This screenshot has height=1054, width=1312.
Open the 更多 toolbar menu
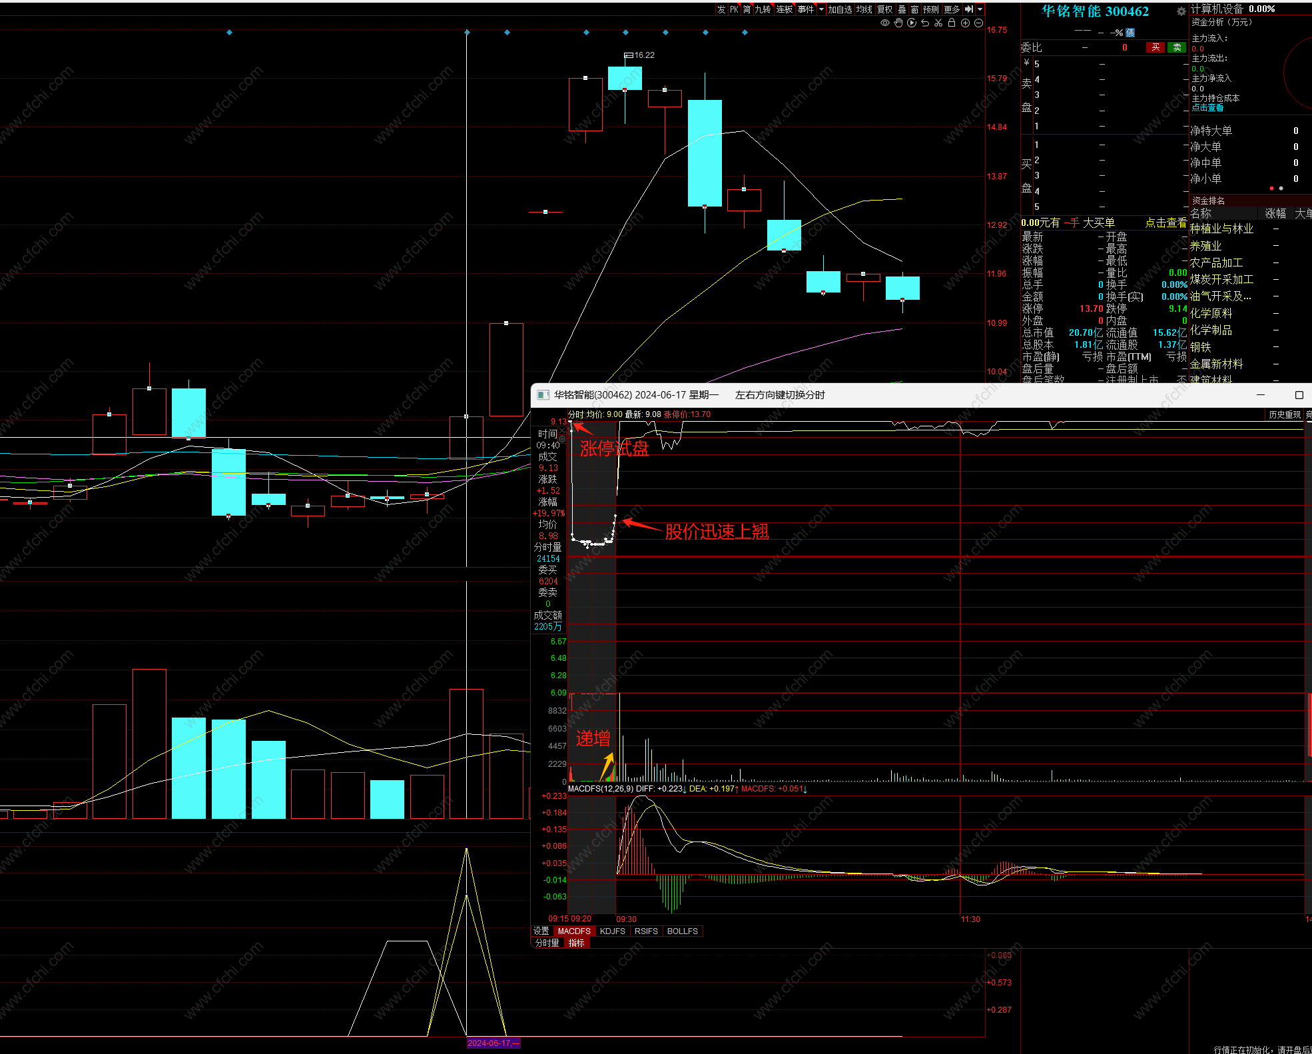[952, 9]
